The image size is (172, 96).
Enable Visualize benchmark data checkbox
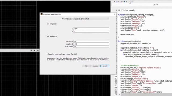pos(48,54)
